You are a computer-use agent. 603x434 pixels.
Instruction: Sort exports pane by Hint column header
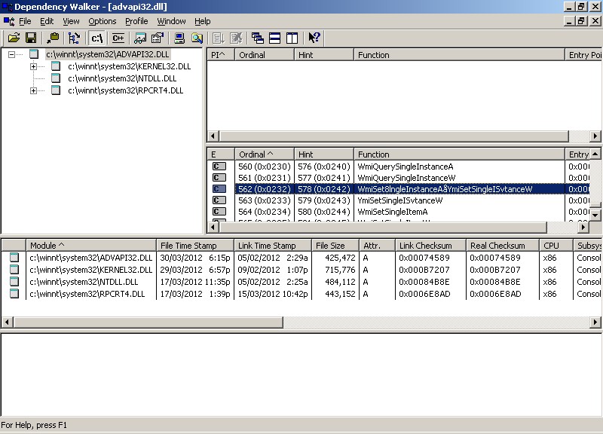pos(324,154)
